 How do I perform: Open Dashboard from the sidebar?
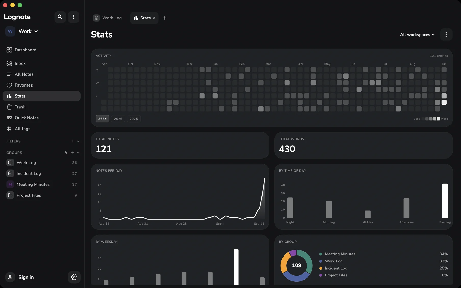pyautogui.click(x=41, y=50)
